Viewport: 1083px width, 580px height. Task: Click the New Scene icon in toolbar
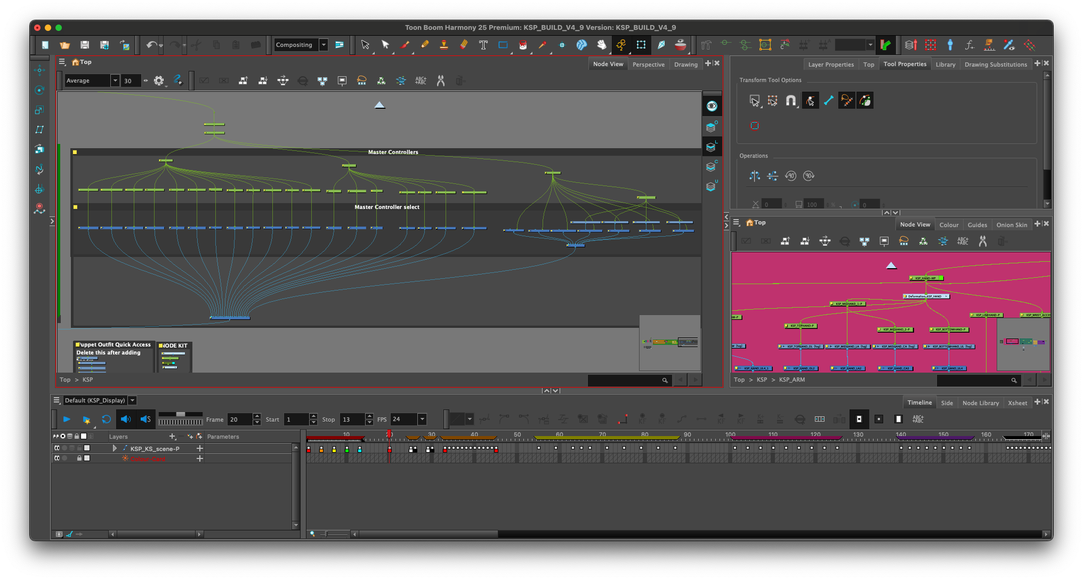point(45,45)
